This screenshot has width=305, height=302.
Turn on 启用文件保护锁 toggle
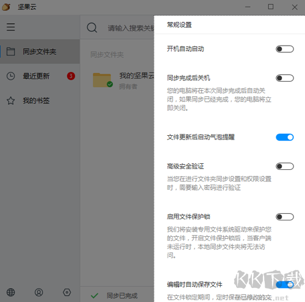pyautogui.click(x=285, y=217)
